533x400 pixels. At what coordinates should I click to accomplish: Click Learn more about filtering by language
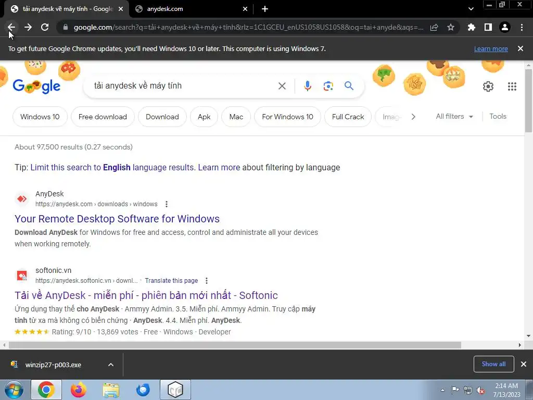219,167
